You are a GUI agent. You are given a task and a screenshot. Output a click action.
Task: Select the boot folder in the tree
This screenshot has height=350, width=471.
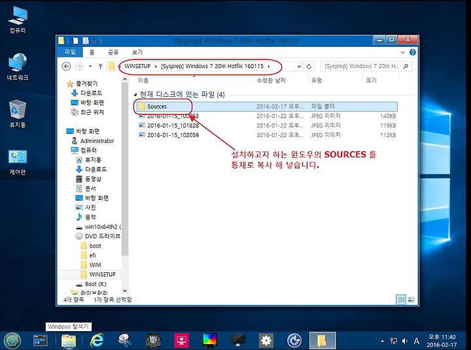click(x=92, y=246)
